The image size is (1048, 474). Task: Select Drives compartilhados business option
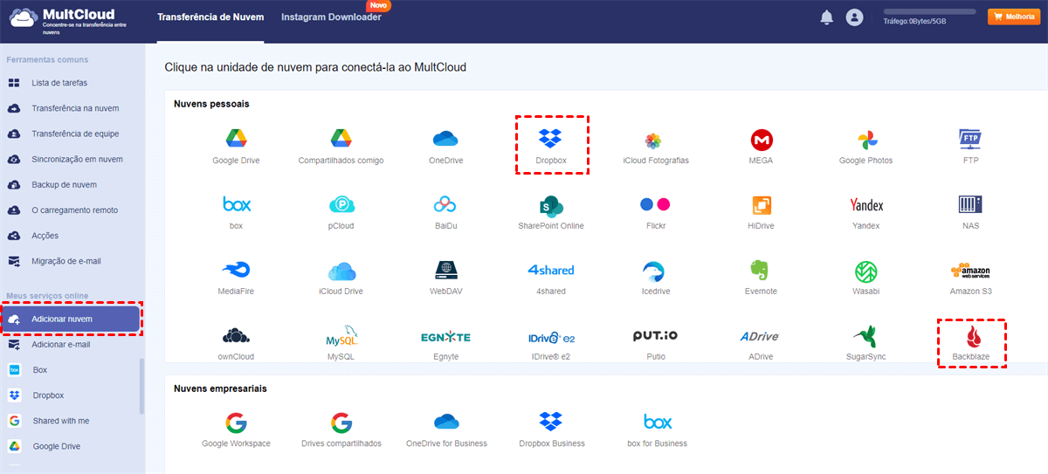pyautogui.click(x=341, y=429)
